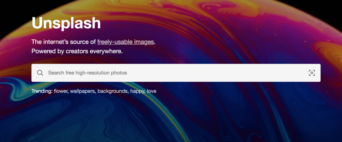
Task: Select trending term love
Action: click(x=152, y=91)
